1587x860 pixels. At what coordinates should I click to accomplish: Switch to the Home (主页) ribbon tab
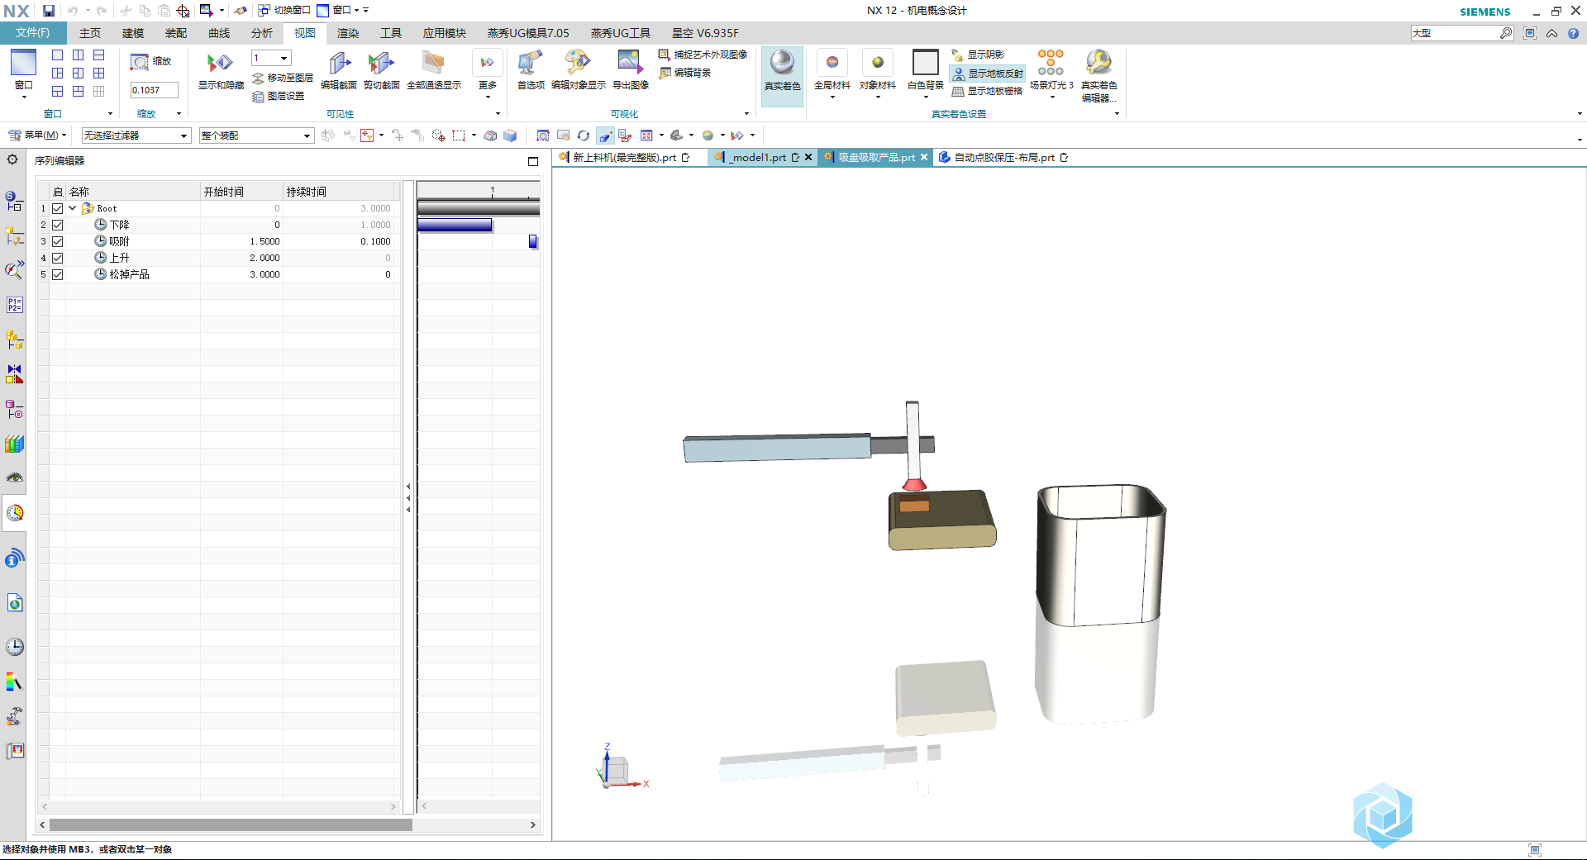(90, 33)
